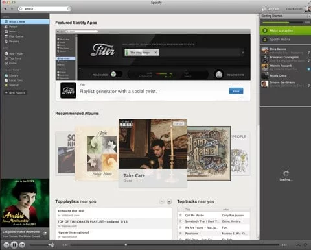Click the blue View button for Filtr
Screen dimensions: 311x250
tap(236, 91)
